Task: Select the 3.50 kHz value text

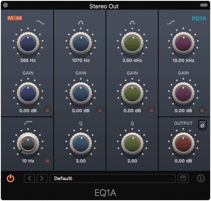Action: [x=132, y=60]
